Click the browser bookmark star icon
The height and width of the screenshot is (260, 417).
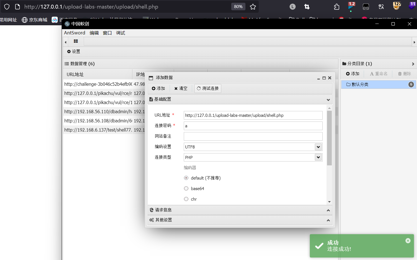(x=253, y=7)
